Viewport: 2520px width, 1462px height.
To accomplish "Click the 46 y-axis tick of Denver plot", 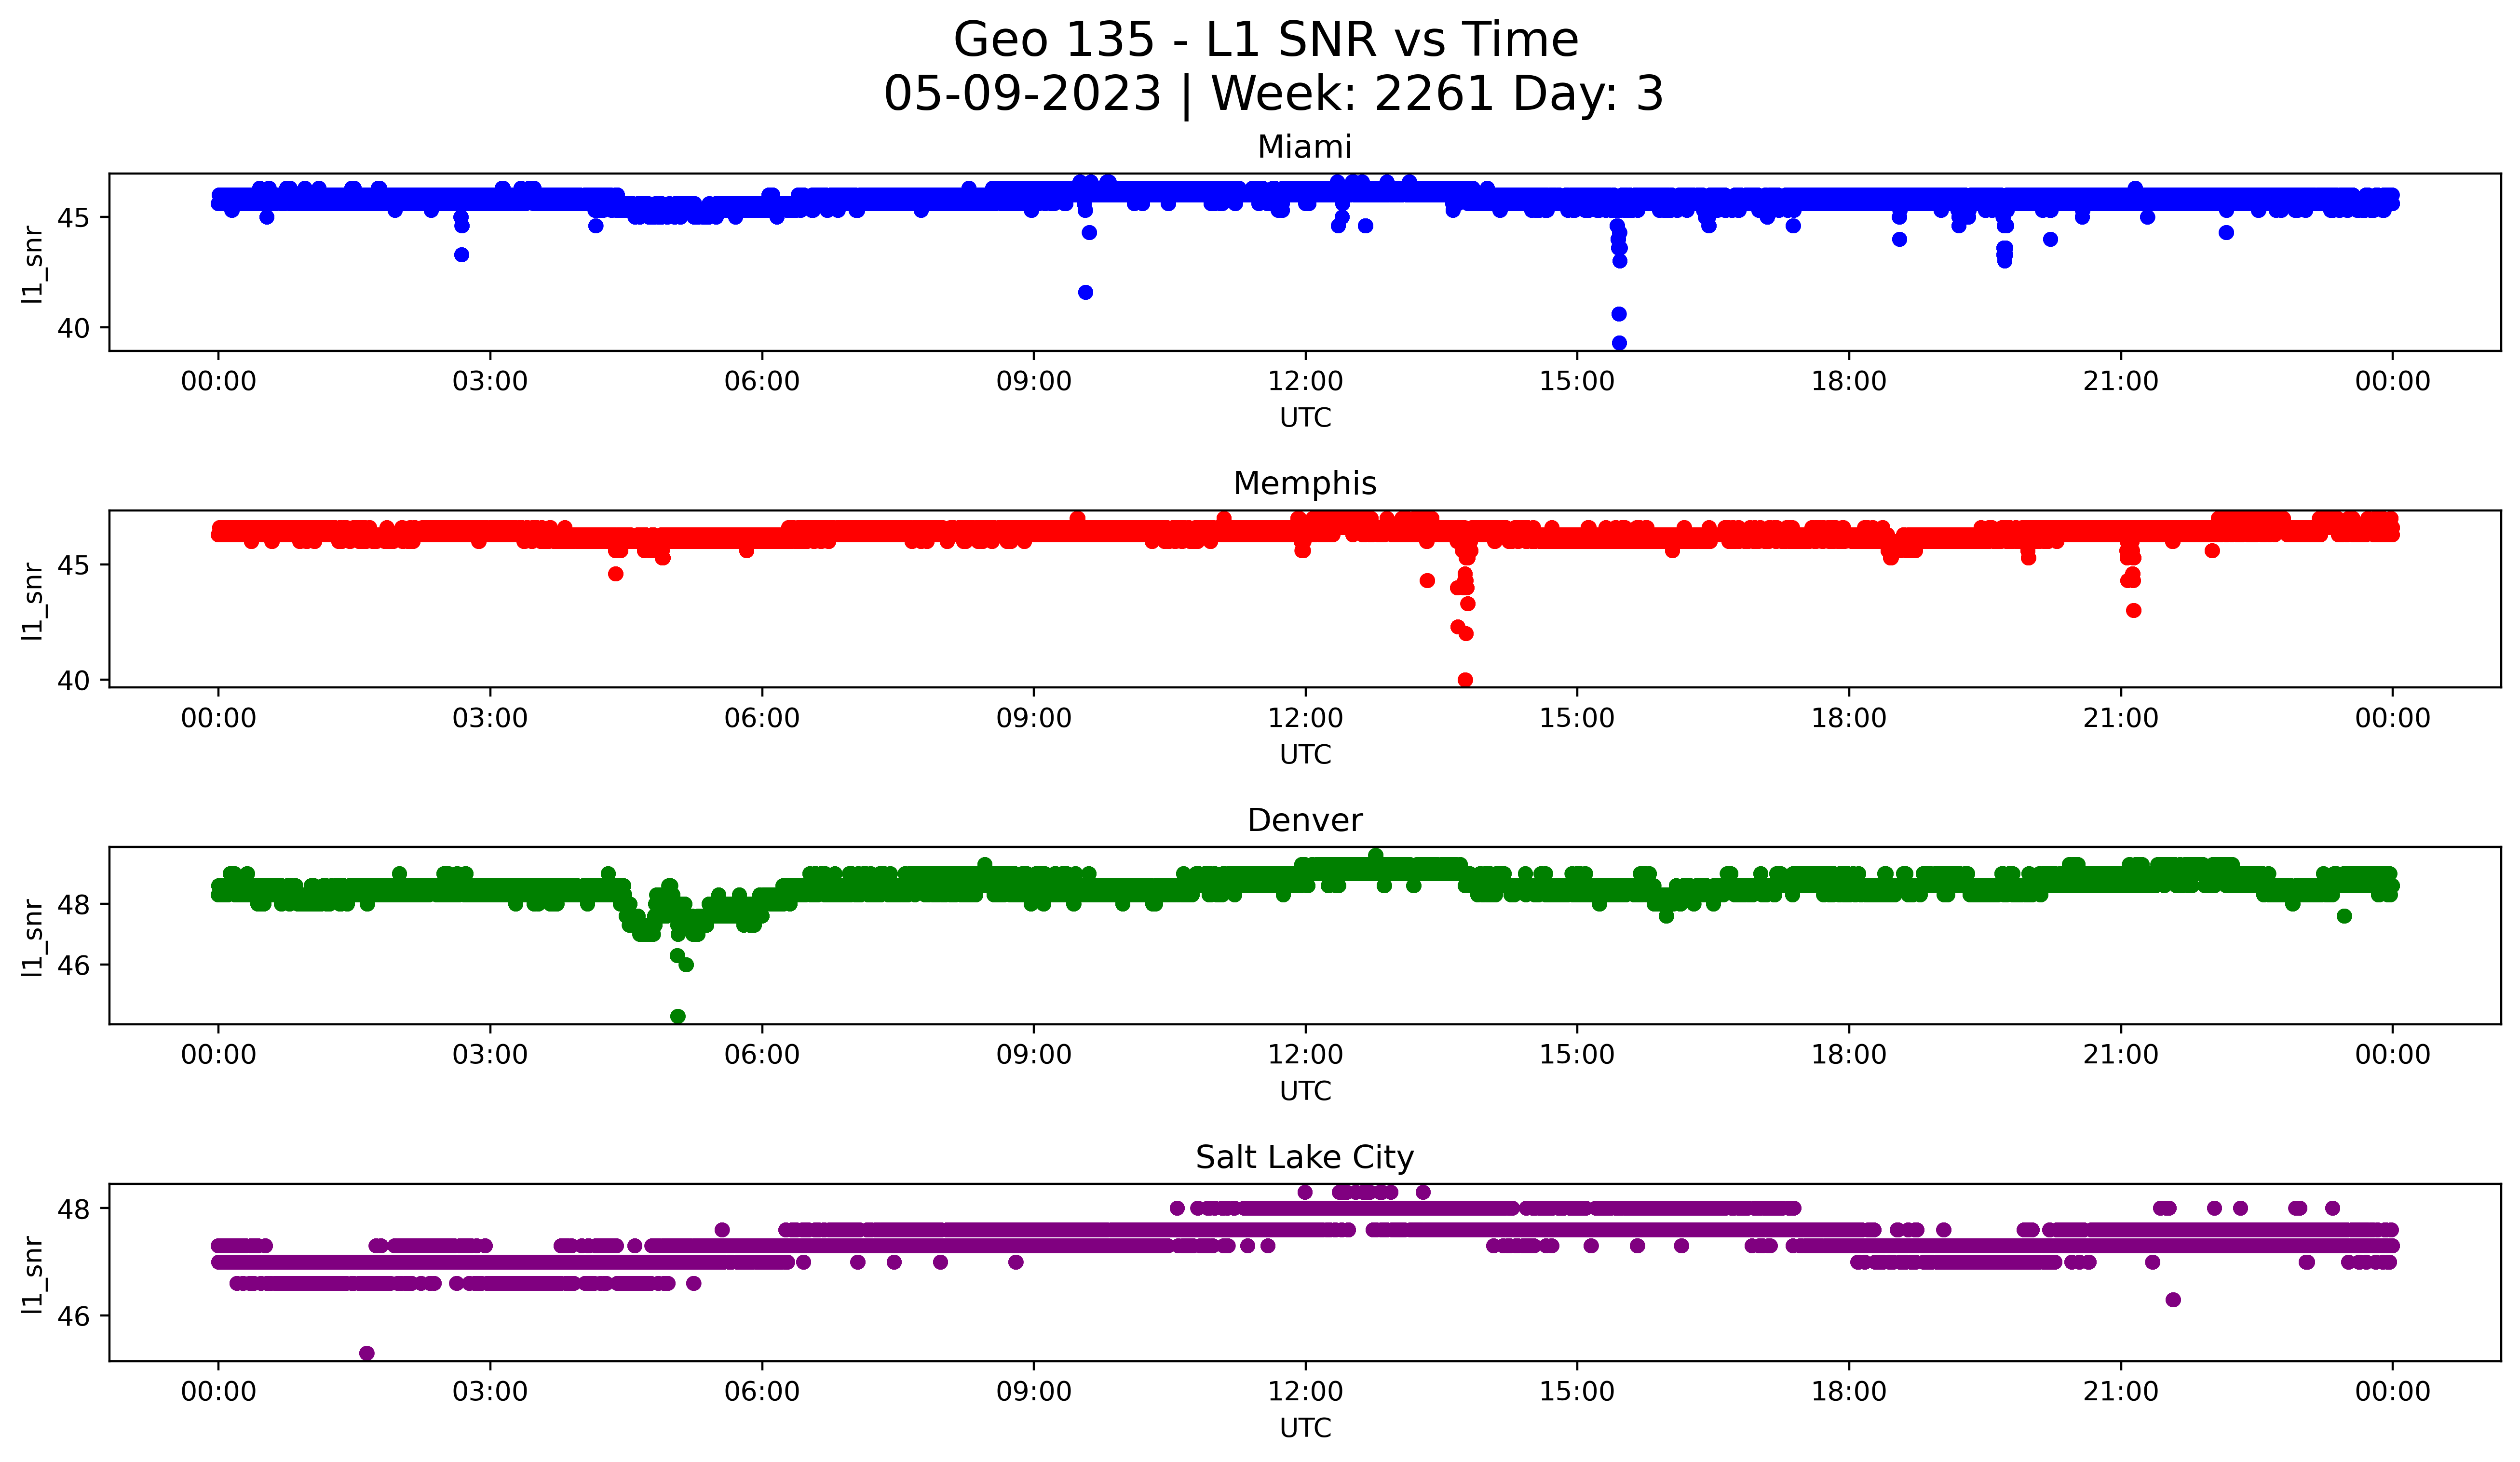I will click(73, 966).
